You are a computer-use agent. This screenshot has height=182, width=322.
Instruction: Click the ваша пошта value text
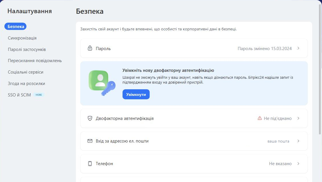(x=278, y=141)
